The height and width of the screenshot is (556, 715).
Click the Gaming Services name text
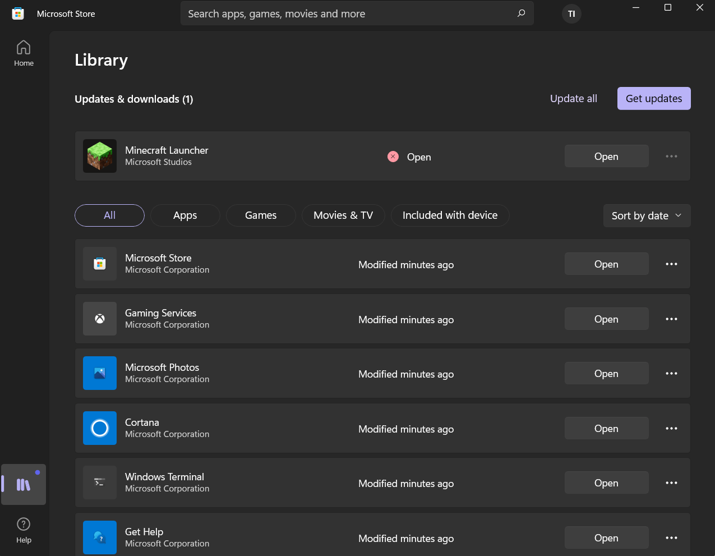click(x=160, y=313)
